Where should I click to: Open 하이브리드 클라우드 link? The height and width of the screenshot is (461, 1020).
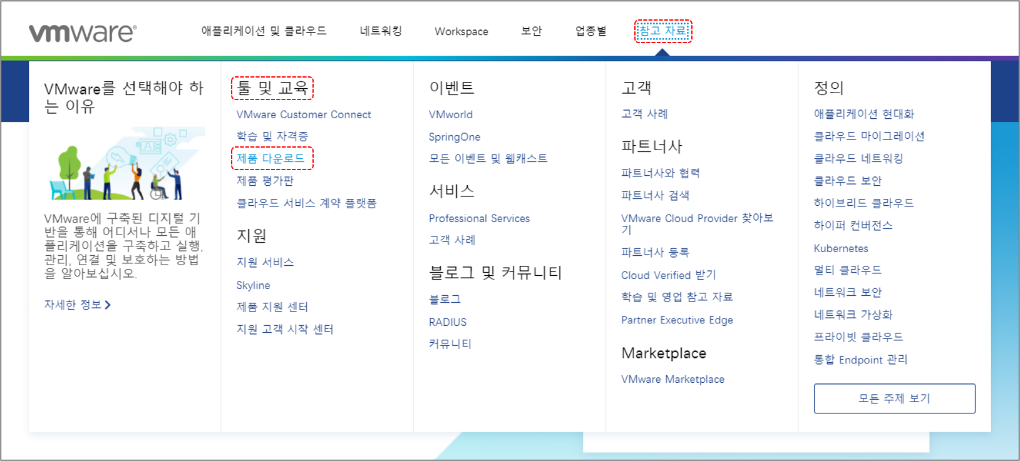(x=863, y=203)
